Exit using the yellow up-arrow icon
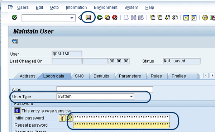 point(107,18)
